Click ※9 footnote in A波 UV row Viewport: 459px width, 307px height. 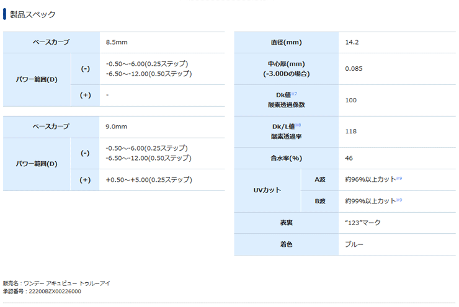pos(399,179)
